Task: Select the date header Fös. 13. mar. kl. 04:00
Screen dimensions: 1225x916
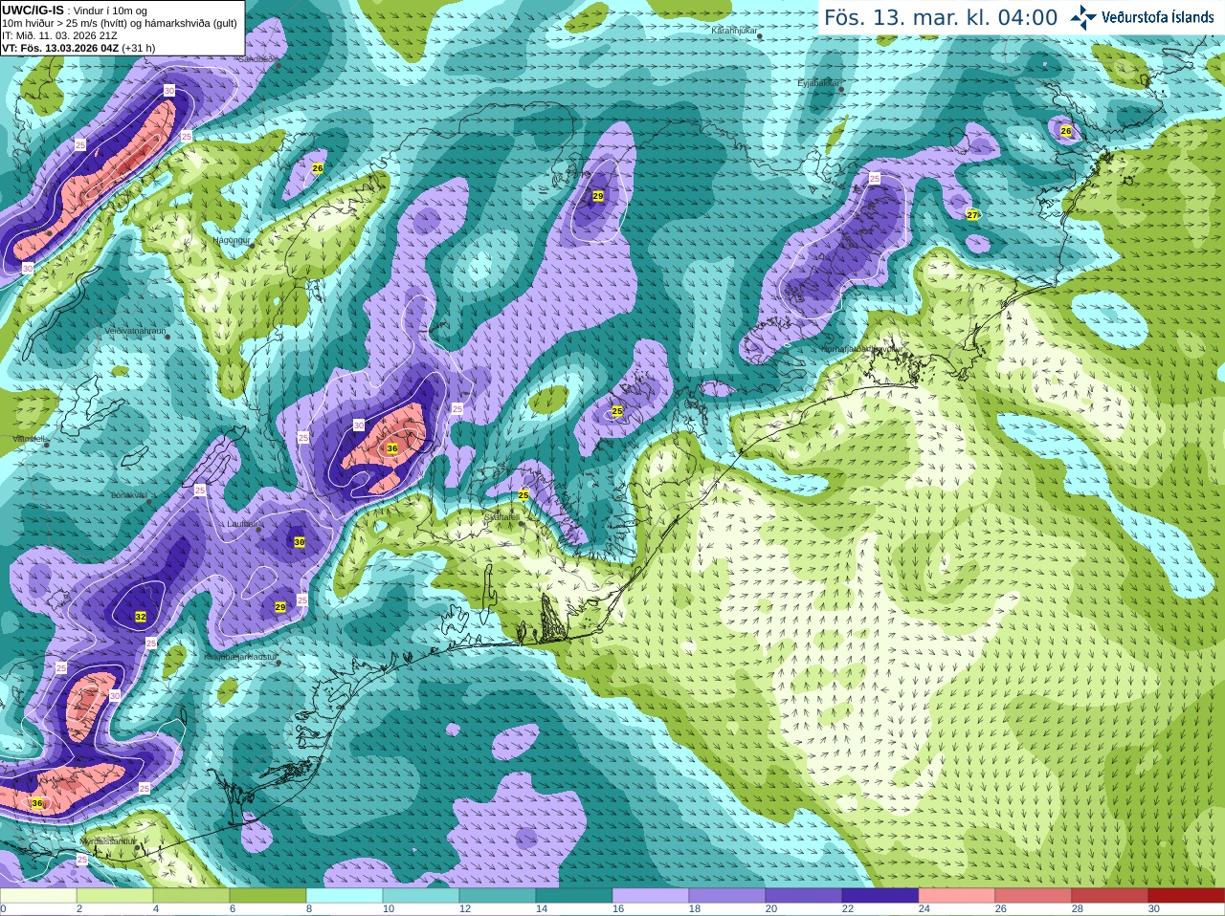Action: [x=941, y=17]
